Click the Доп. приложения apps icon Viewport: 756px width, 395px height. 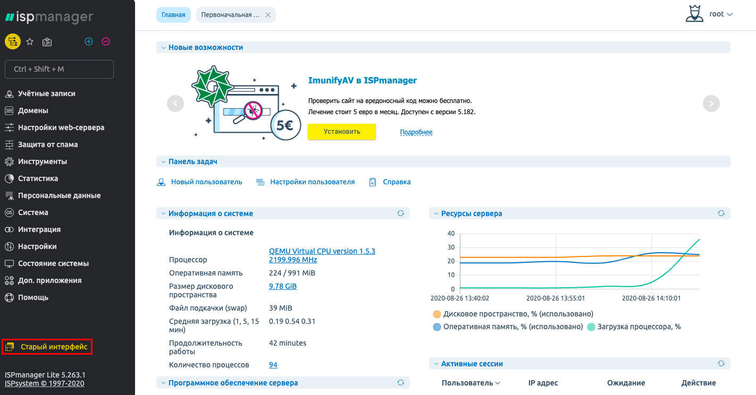tap(9, 280)
